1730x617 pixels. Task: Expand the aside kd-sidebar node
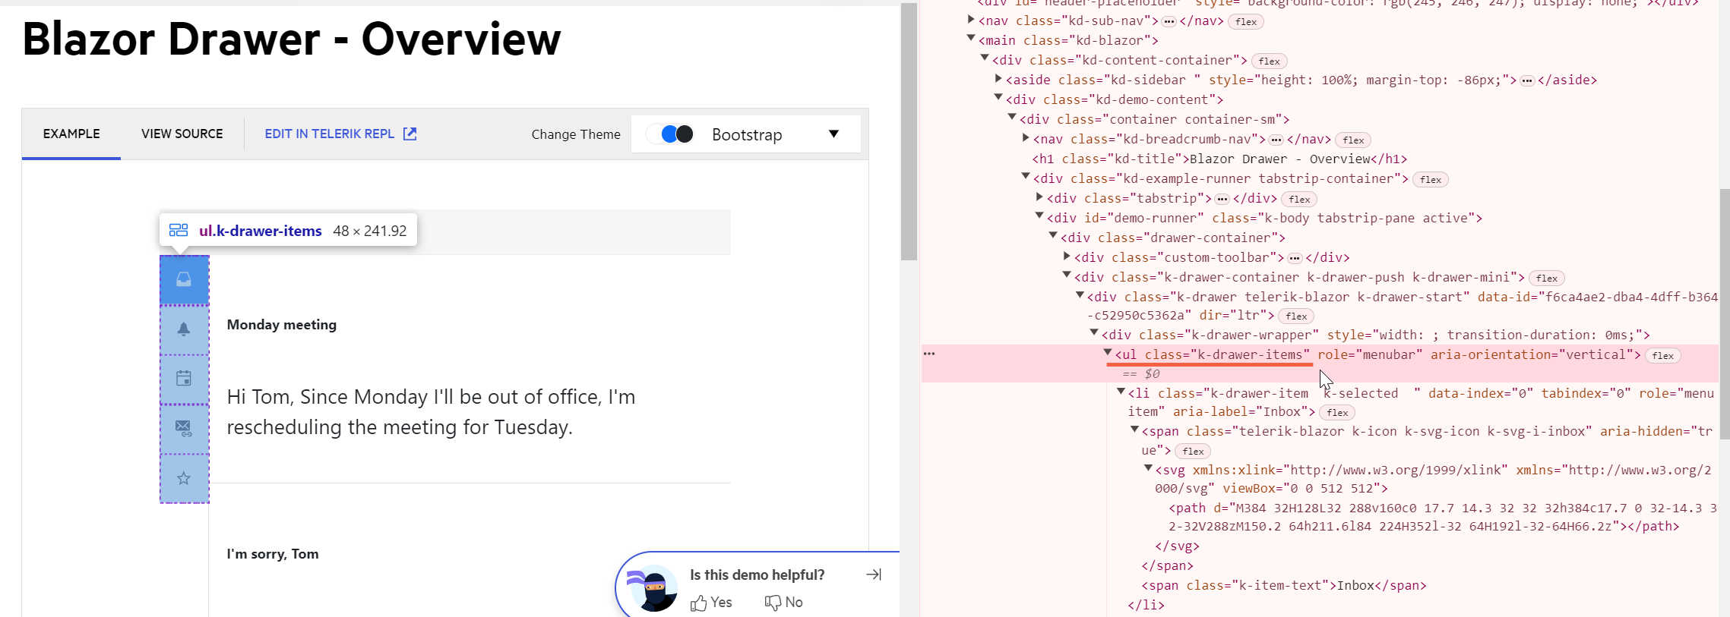click(998, 78)
